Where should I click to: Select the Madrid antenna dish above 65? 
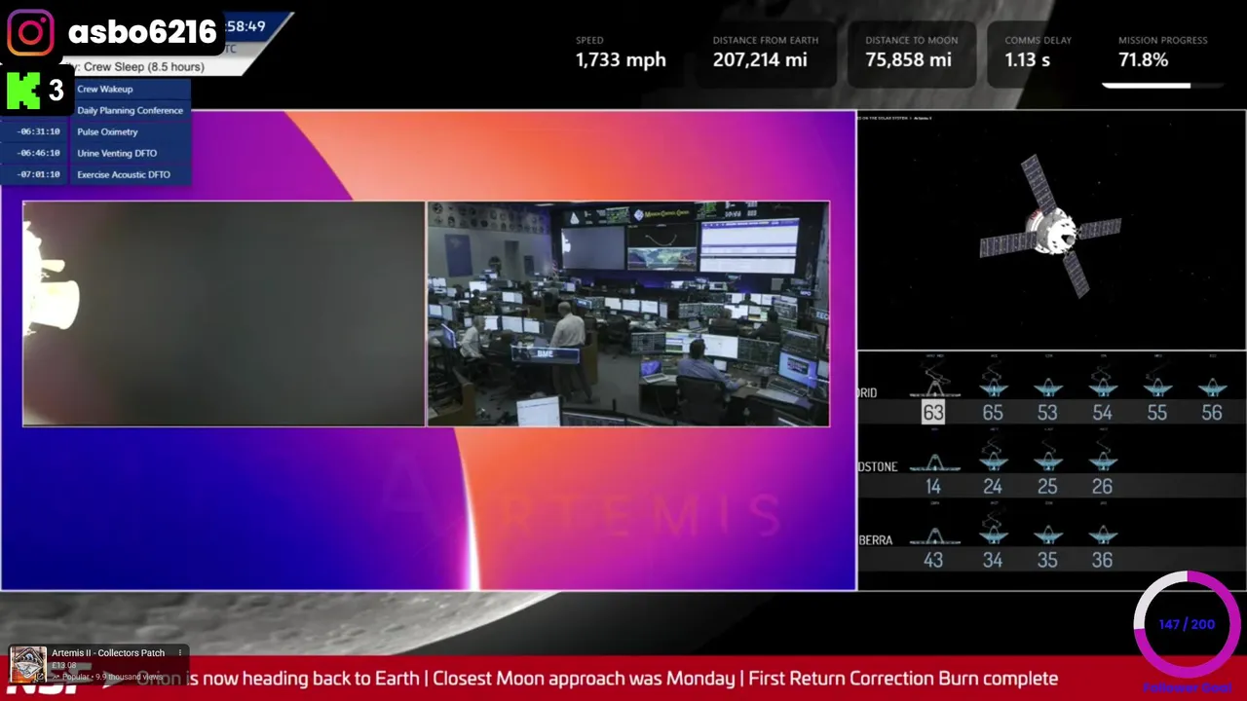pyautogui.click(x=993, y=386)
